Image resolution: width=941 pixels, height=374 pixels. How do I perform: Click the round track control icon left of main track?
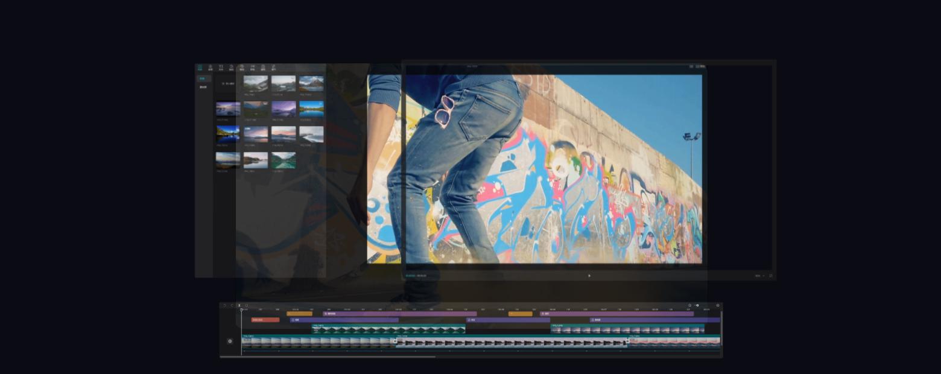pos(230,341)
